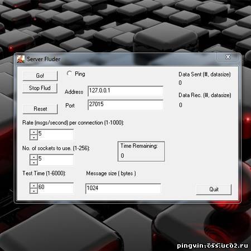Increase number of sockets with up arrow
The width and height of the screenshot is (251, 251).
click(x=33, y=157)
